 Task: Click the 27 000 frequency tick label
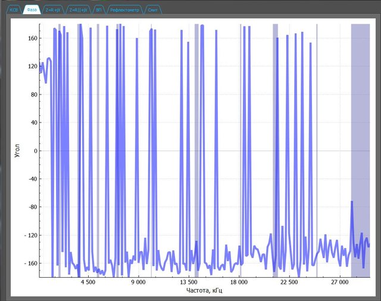[339, 283]
